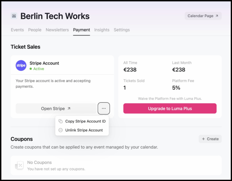The height and width of the screenshot is (181, 232).
Task: Click the Stripe logo icon
Action: click(x=21, y=66)
